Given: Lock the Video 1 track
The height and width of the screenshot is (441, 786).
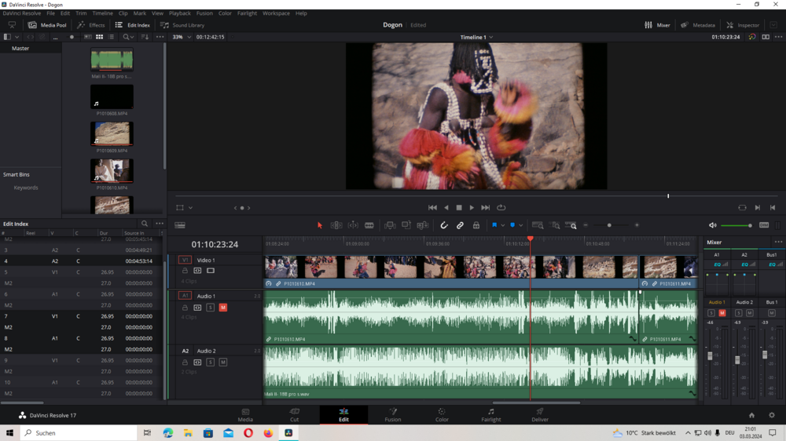Looking at the screenshot, I should (x=185, y=271).
